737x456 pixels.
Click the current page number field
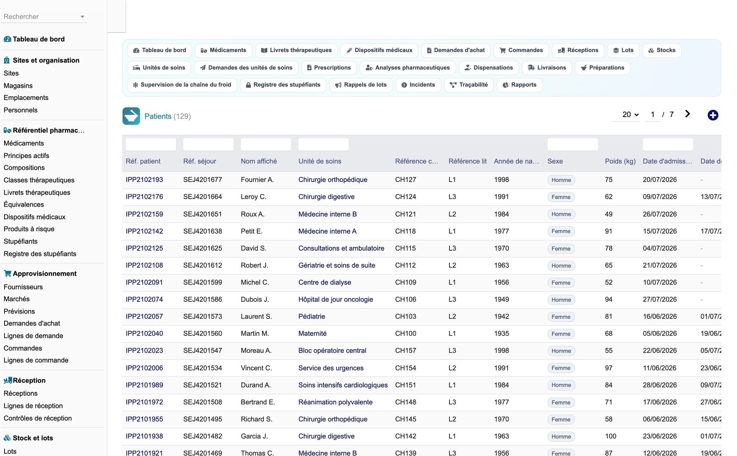653,114
